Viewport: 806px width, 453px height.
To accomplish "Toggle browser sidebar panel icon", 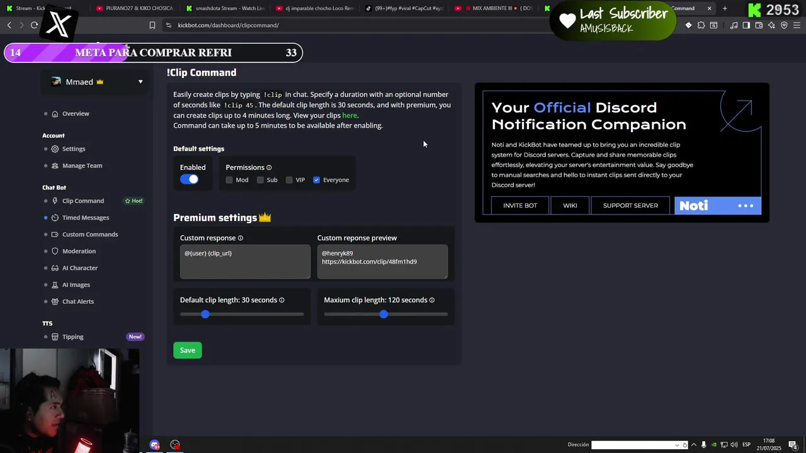I will (x=746, y=25).
